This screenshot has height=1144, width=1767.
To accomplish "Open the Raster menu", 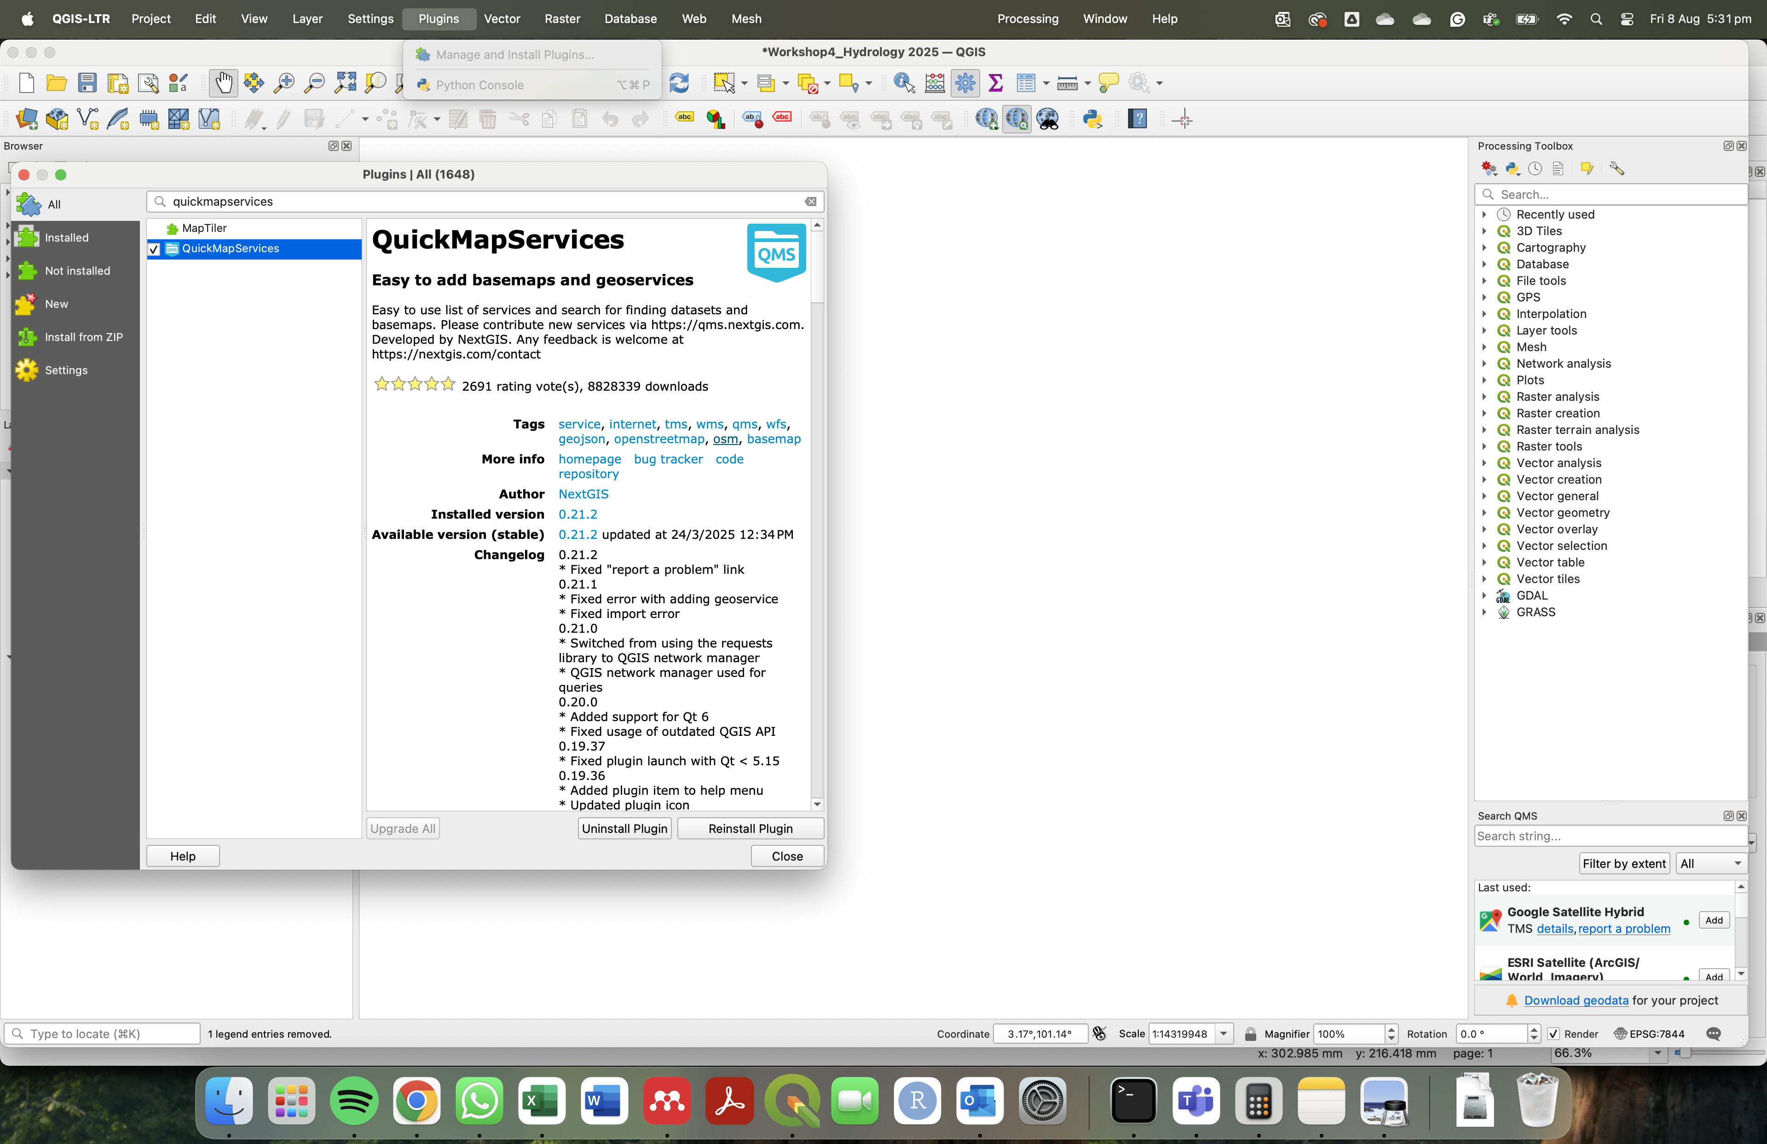I will [562, 18].
